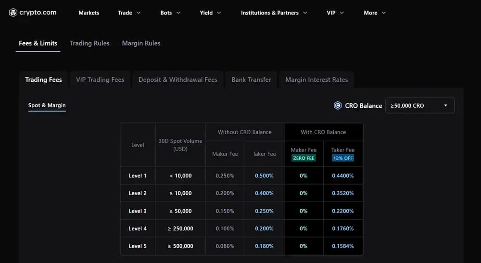Image resolution: width=481 pixels, height=263 pixels.
Task: Select the Trading Fees tab
Action: point(44,80)
